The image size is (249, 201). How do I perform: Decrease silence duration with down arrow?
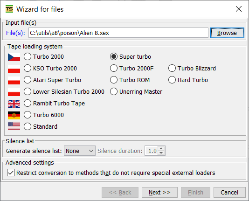[161, 153]
